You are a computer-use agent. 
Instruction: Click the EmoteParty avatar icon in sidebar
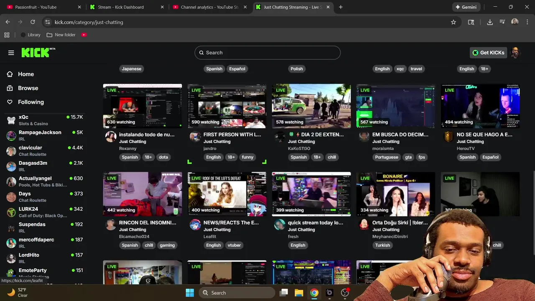[x=11, y=273]
